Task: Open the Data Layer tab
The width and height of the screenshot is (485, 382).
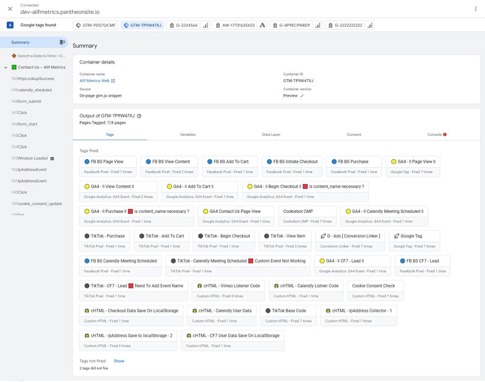Action: click(271, 135)
